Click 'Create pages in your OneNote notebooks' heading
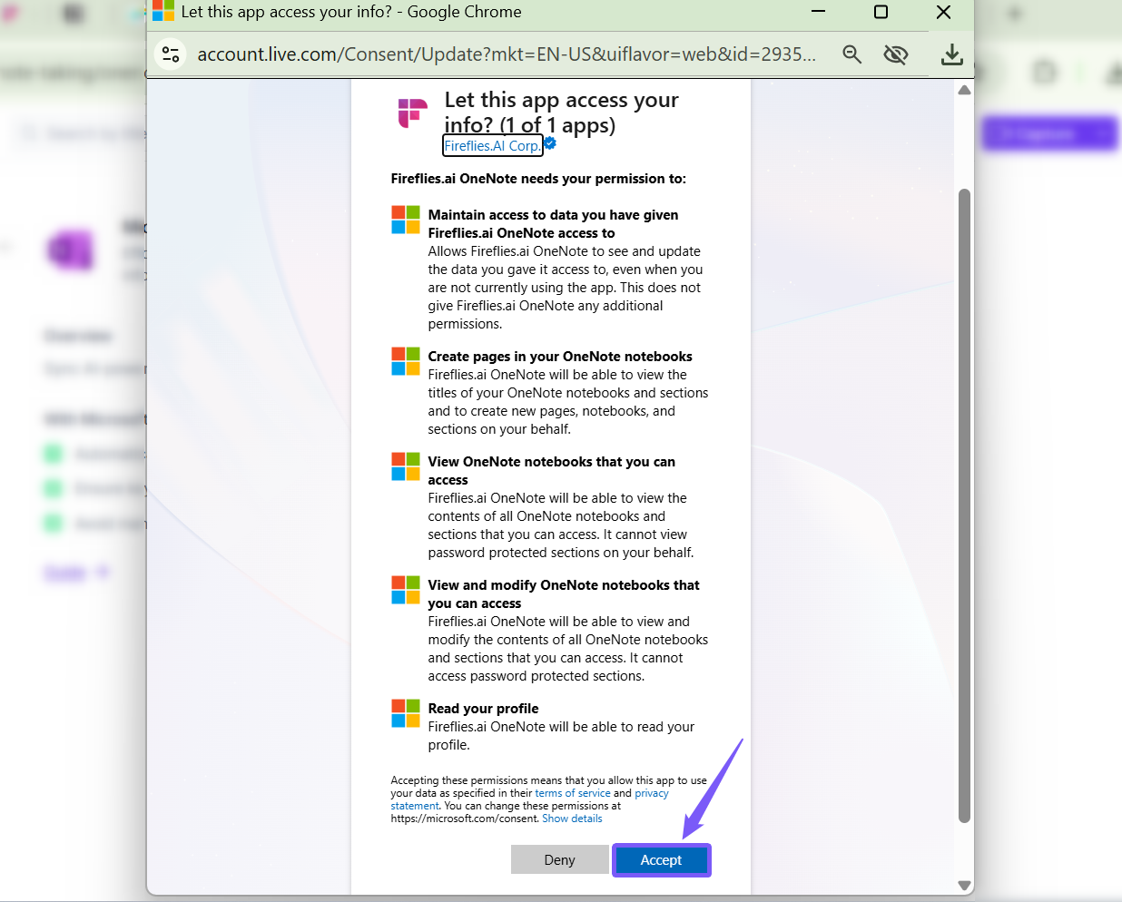This screenshot has height=902, width=1122. point(560,357)
